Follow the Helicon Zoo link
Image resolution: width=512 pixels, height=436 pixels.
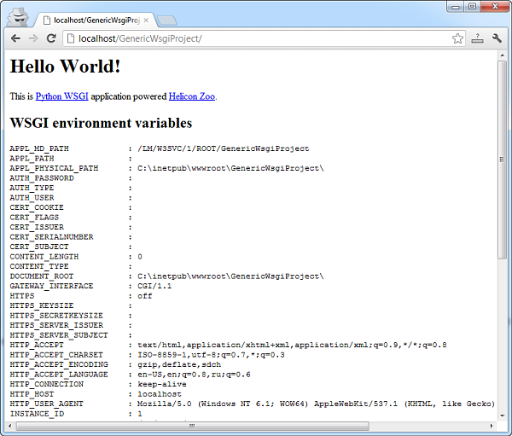[x=191, y=96]
